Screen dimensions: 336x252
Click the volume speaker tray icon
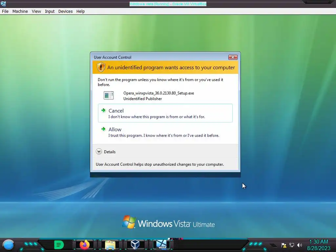(300, 245)
